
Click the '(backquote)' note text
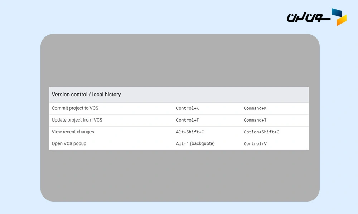point(202,144)
